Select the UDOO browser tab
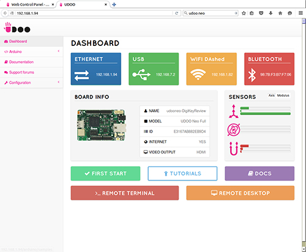 83,4
